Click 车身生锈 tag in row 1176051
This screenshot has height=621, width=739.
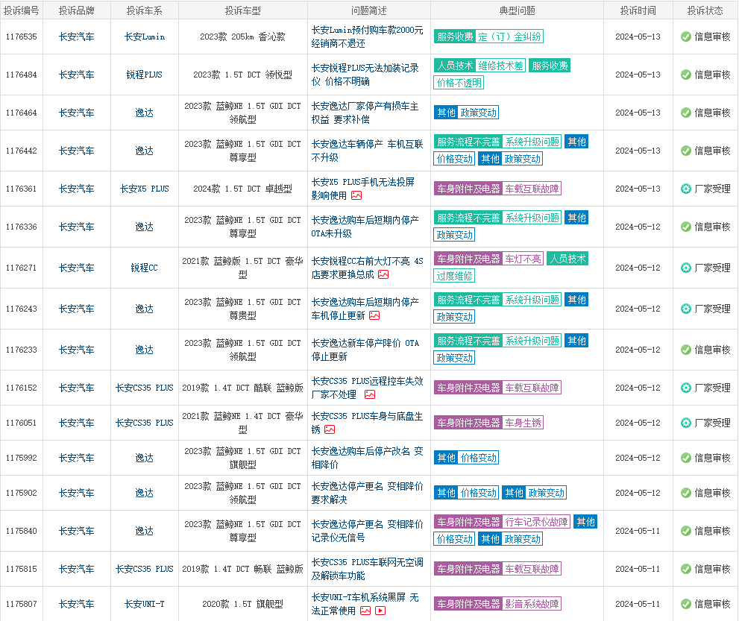click(x=523, y=423)
